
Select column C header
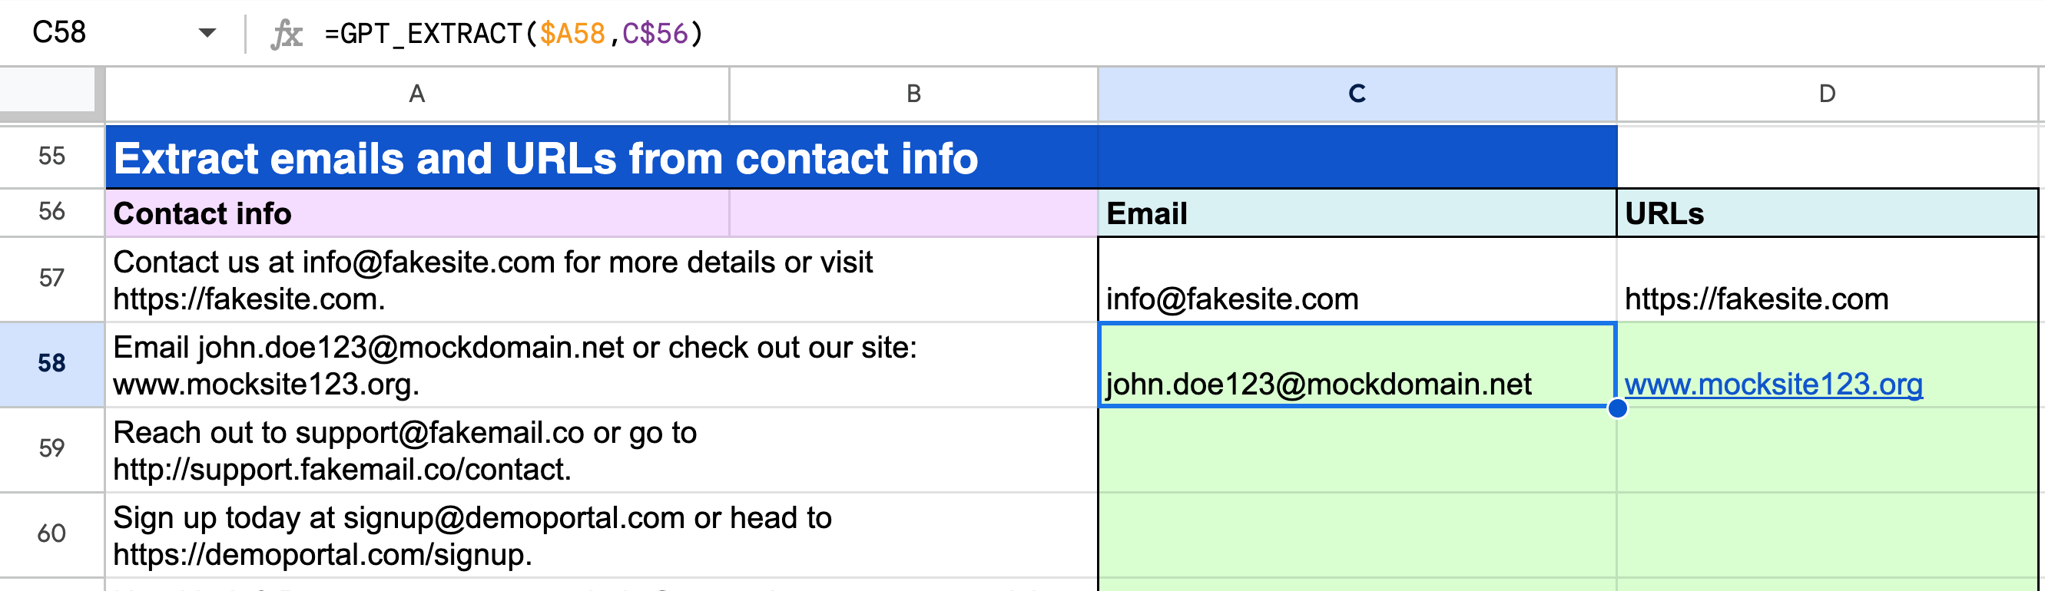click(x=1357, y=94)
